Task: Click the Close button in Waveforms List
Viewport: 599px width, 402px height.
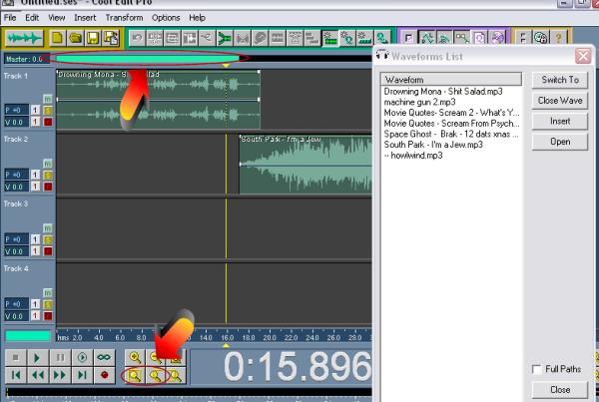Action: pos(560,390)
